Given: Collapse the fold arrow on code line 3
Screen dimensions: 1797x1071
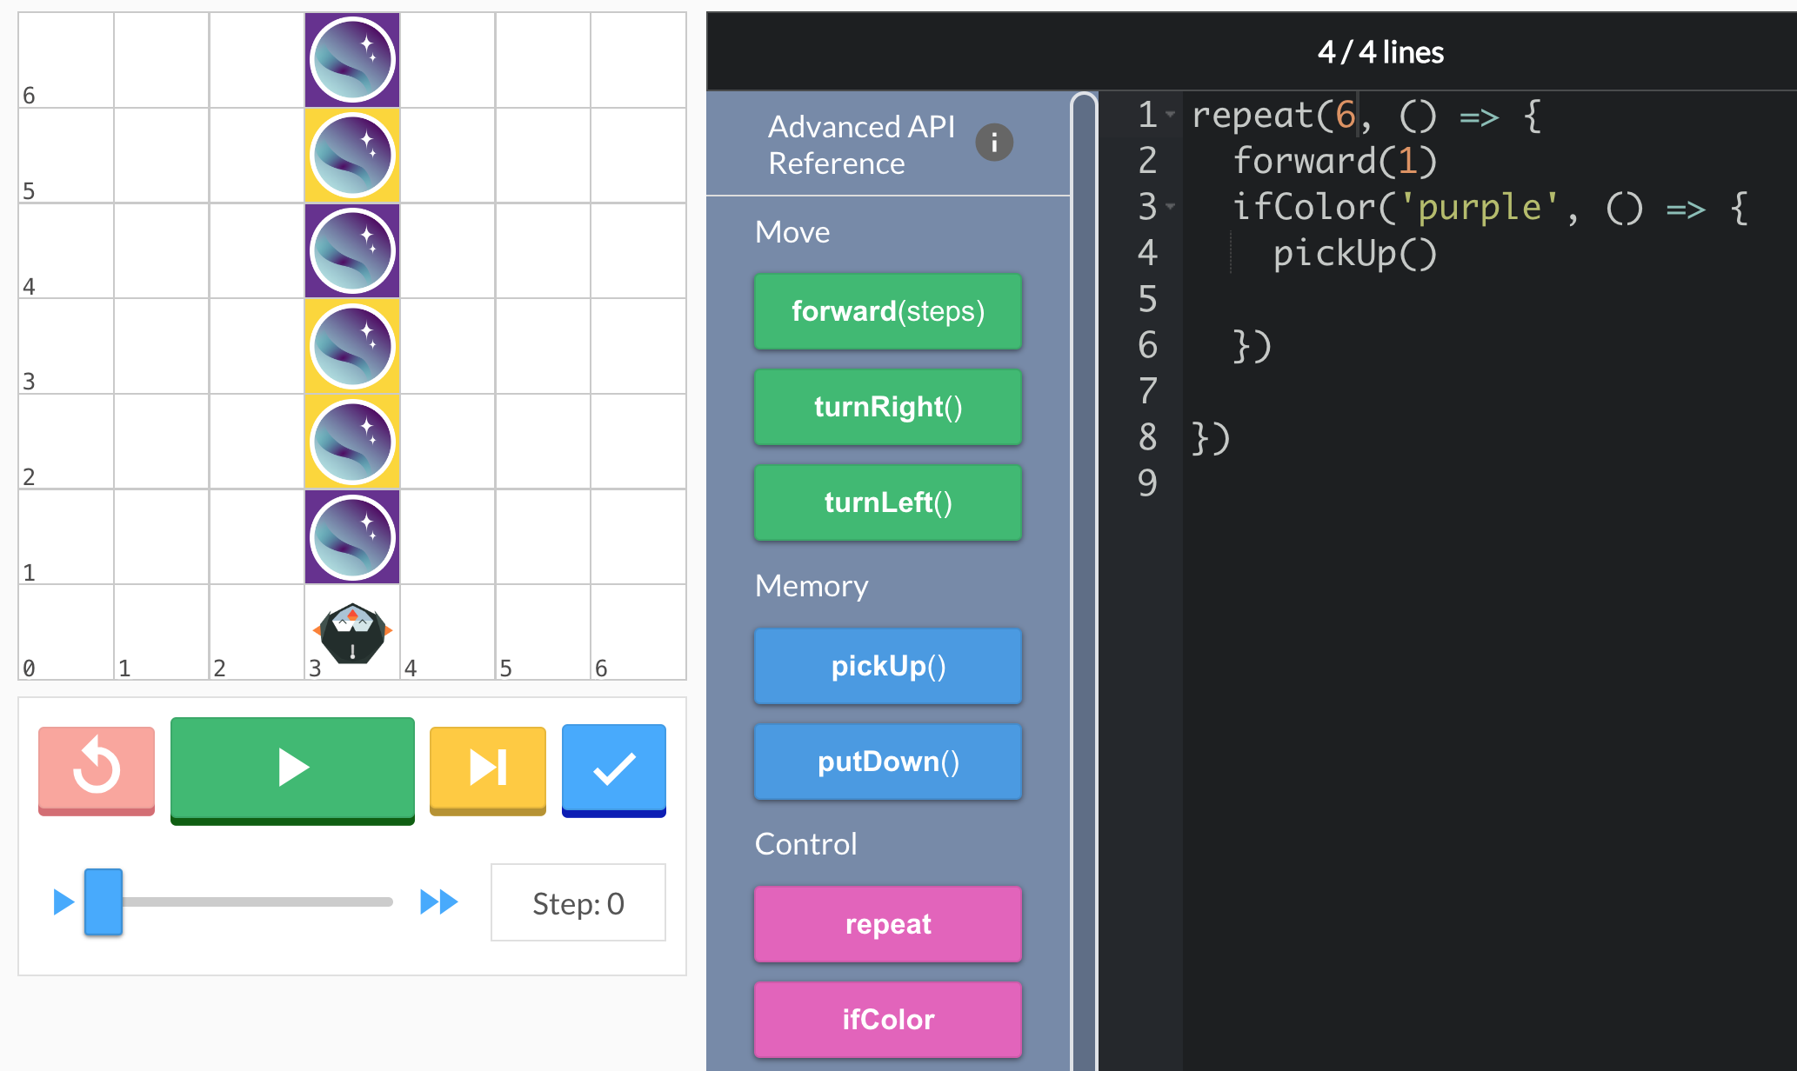Looking at the screenshot, I should (x=1171, y=207).
